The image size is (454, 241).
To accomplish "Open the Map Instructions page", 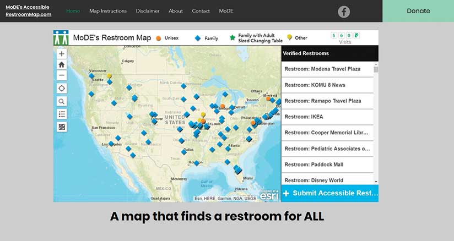I will (108, 11).
